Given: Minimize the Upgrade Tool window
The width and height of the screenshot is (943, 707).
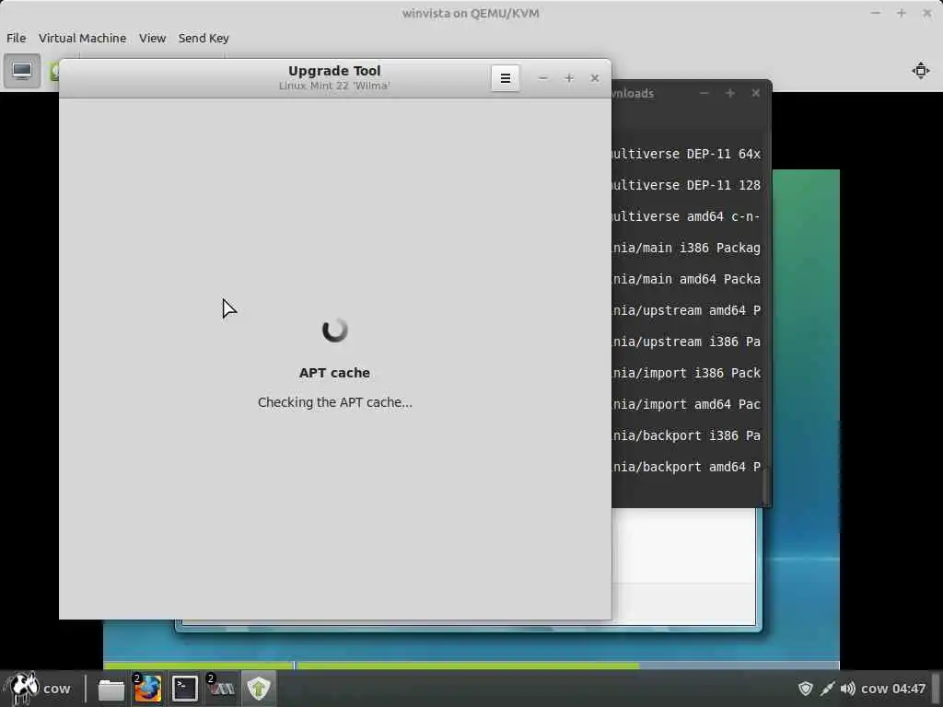Looking at the screenshot, I should point(543,78).
